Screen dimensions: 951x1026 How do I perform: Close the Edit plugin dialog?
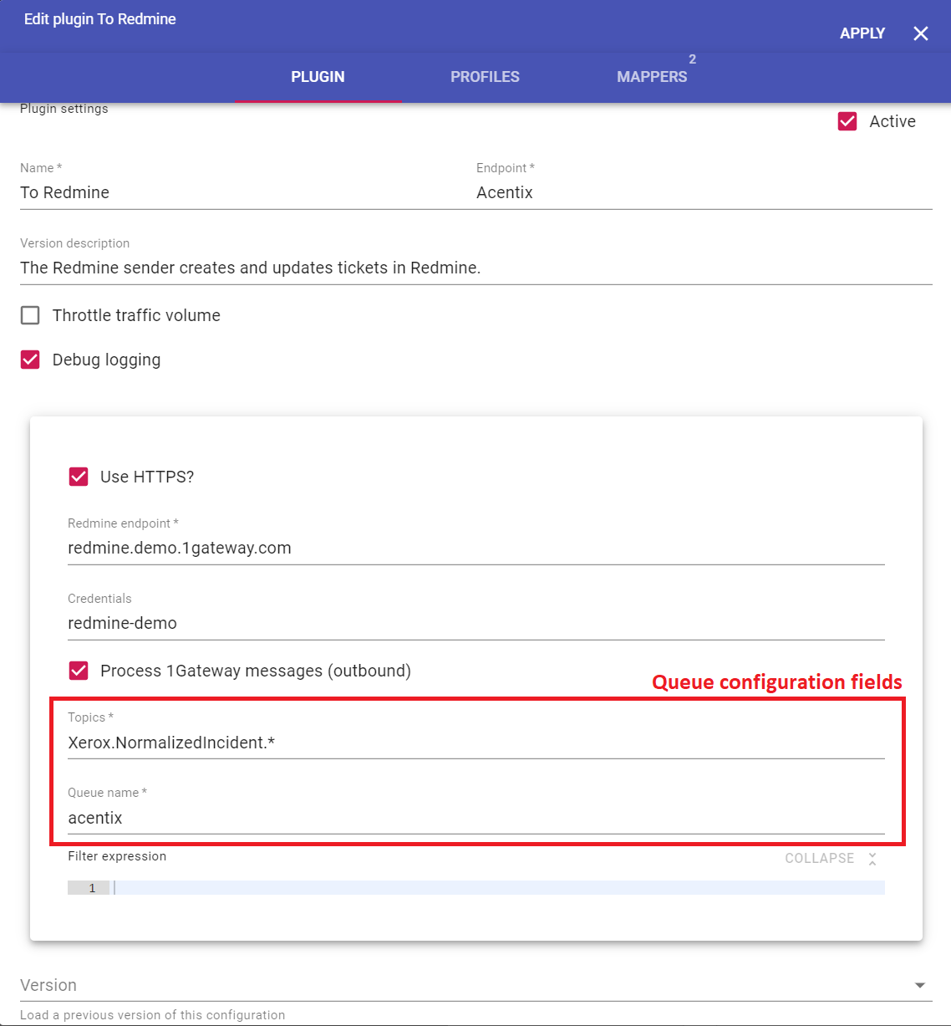[920, 33]
